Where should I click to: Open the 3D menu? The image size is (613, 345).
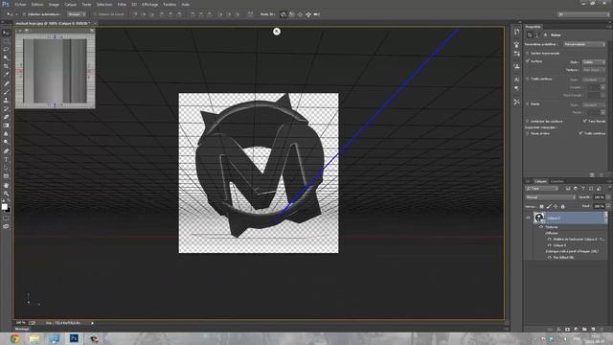(x=134, y=4)
